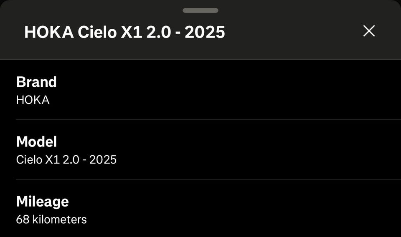Close the shoe details sheet
The height and width of the screenshot is (237, 401).
369,31
